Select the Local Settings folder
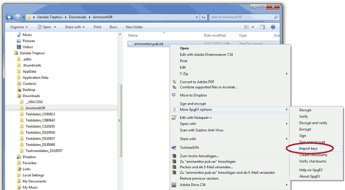 pyautogui.click(x=33, y=175)
